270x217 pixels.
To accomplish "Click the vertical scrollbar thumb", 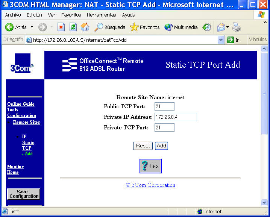I will (x=264, y=94).
